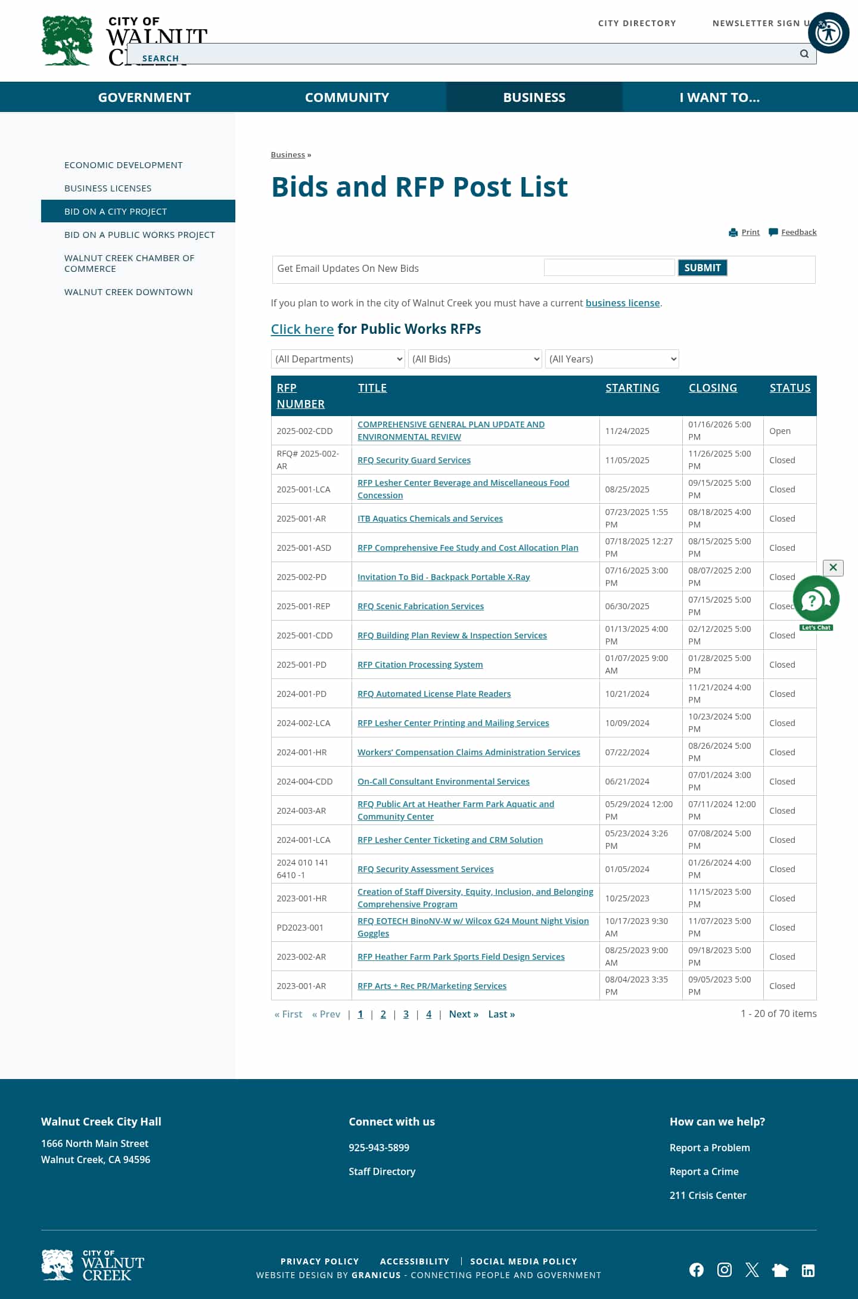
Task: Open the Community menu
Action: coord(347,97)
